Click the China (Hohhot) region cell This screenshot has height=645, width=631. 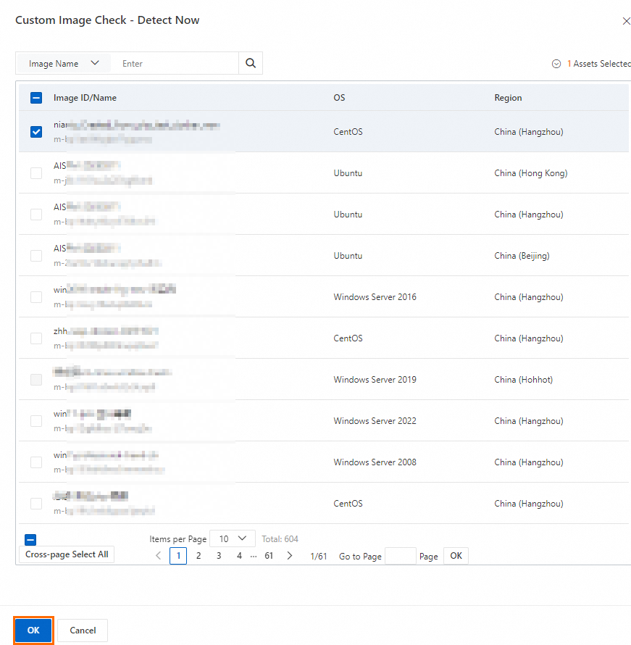pyautogui.click(x=523, y=380)
